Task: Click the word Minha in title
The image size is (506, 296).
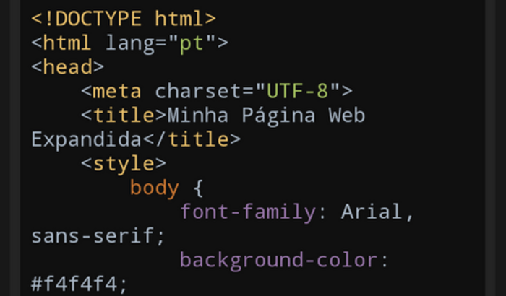Action: point(197,116)
